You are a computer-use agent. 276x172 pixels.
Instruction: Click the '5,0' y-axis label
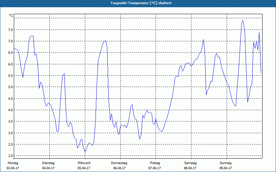pos(10,87)
